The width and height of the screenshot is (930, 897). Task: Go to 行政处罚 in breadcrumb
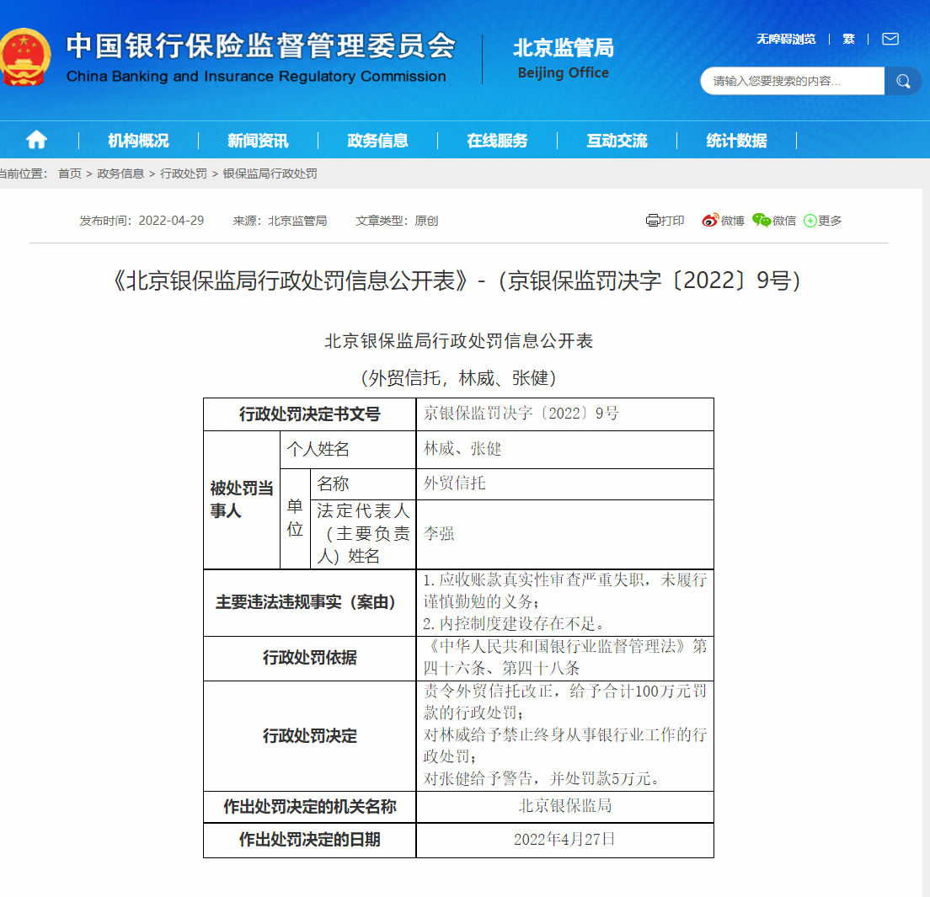coord(184,174)
